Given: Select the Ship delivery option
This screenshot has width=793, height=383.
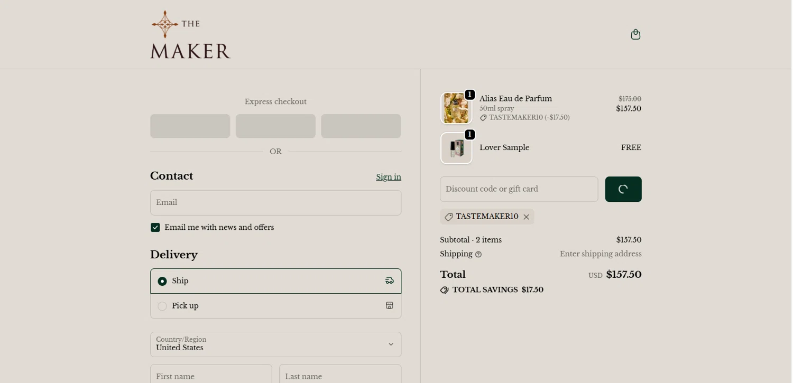Looking at the screenshot, I should coord(275,281).
